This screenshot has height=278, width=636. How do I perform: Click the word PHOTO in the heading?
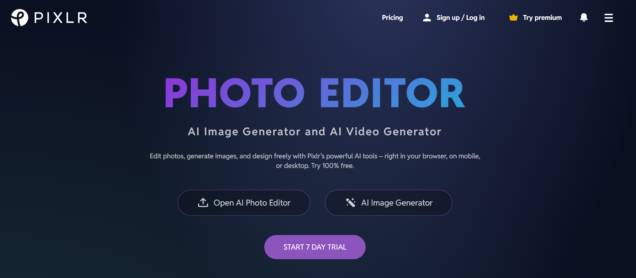pos(234,93)
